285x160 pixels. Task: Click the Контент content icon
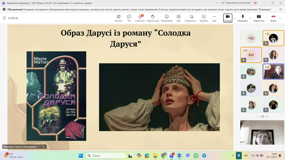pos(119,18)
